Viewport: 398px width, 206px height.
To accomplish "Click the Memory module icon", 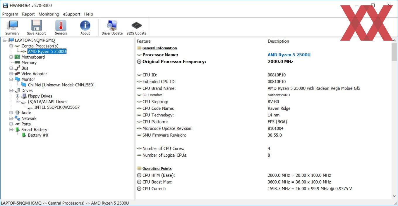I will click(17, 62).
